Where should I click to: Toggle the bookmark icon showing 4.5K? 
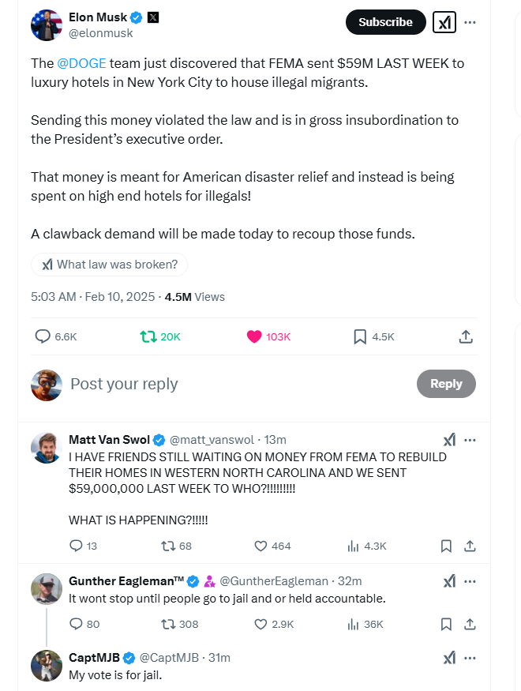[360, 336]
